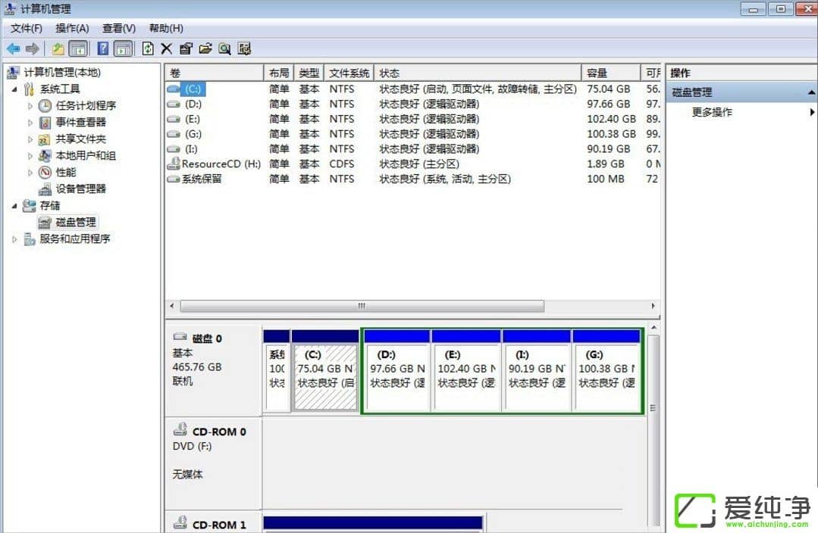
Task: Click the Back arrow on the toolbar
Action: [13, 48]
